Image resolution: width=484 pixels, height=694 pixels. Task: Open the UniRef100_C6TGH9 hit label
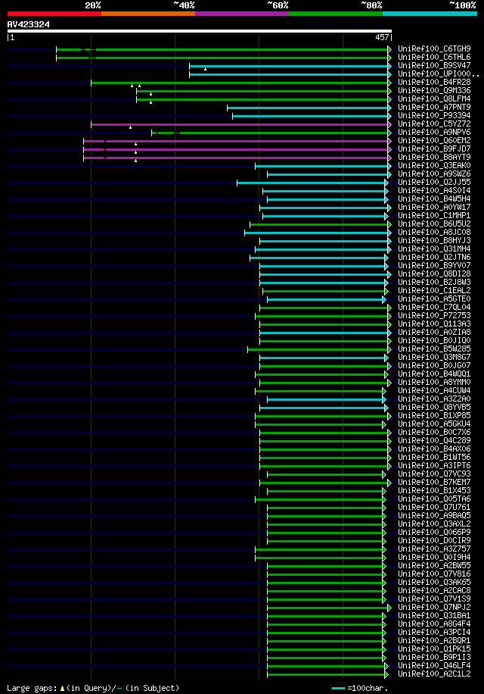tap(434, 49)
